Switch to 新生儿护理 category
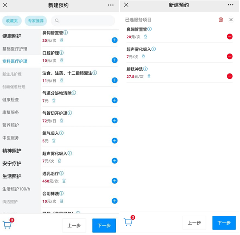The height and width of the screenshot is (235, 240). point(12,74)
